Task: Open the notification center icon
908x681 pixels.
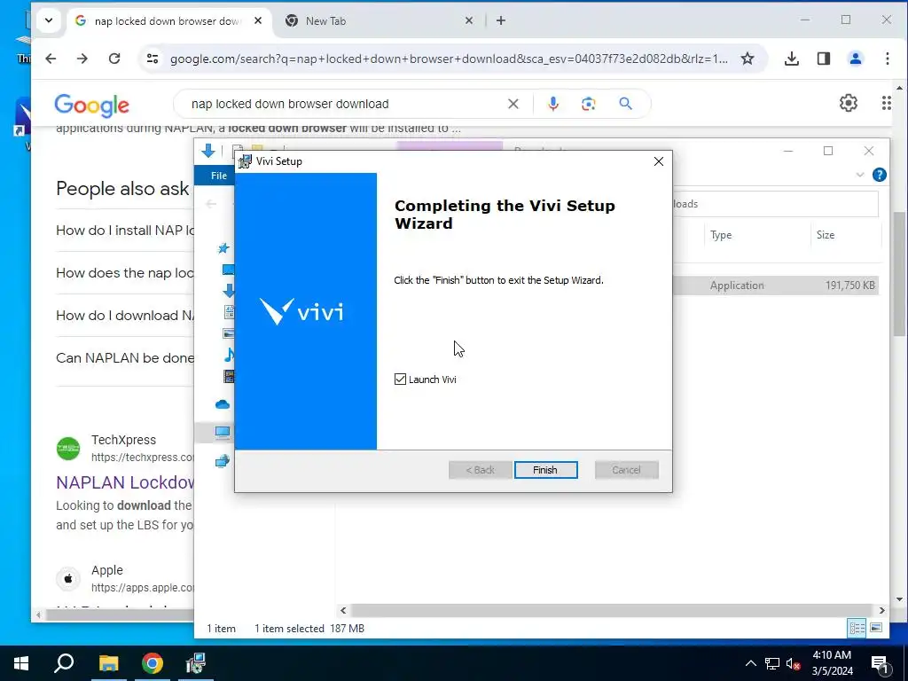Action: point(880,664)
